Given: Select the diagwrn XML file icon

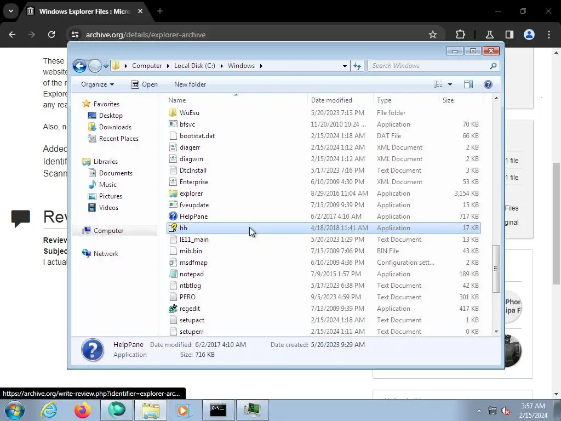Looking at the screenshot, I should (x=173, y=158).
